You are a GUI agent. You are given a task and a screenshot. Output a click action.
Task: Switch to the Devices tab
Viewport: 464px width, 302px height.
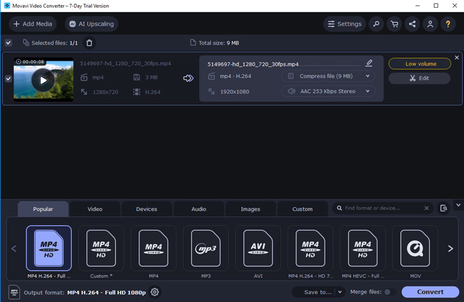[x=146, y=209]
